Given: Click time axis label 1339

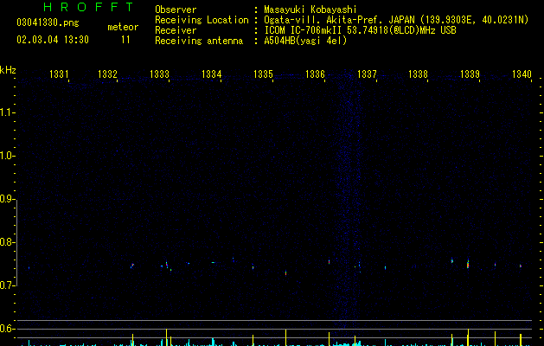Looking at the screenshot, I should click(x=470, y=74).
